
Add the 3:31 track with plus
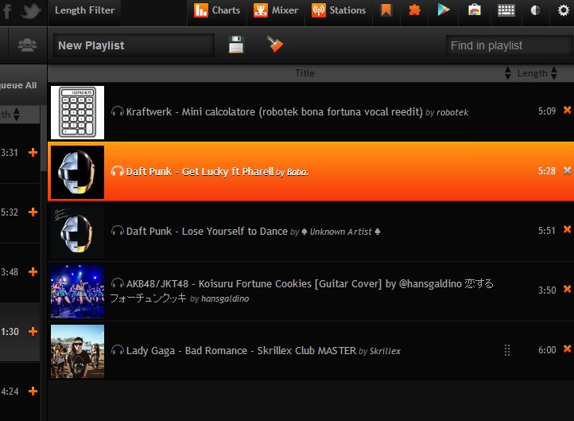(x=33, y=153)
